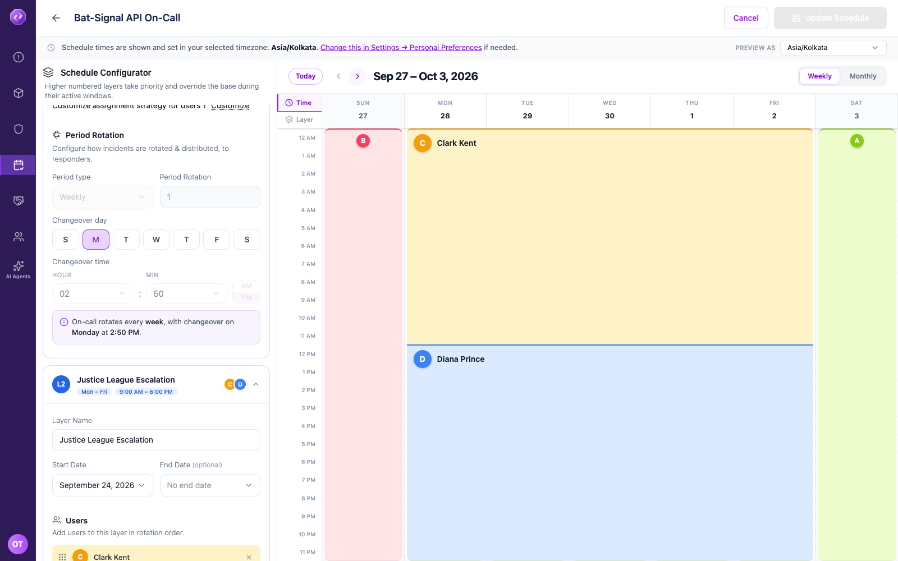Open the Teams people icon in sidebar
898x561 pixels.
pyautogui.click(x=19, y=237)
